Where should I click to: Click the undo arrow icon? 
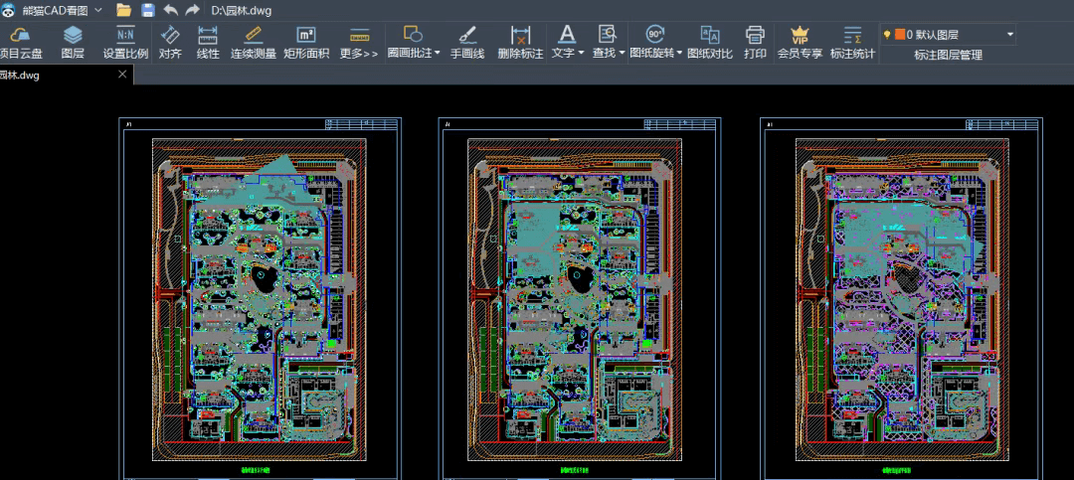click(x=171, y=10)
